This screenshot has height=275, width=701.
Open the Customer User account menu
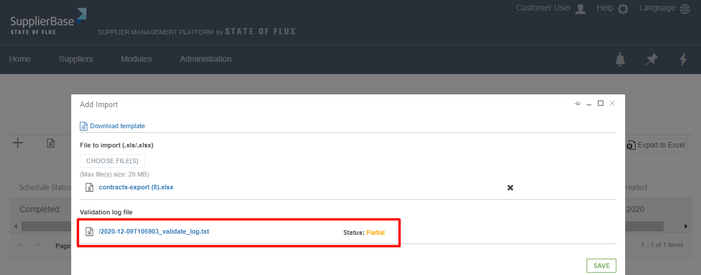[550, 8]
